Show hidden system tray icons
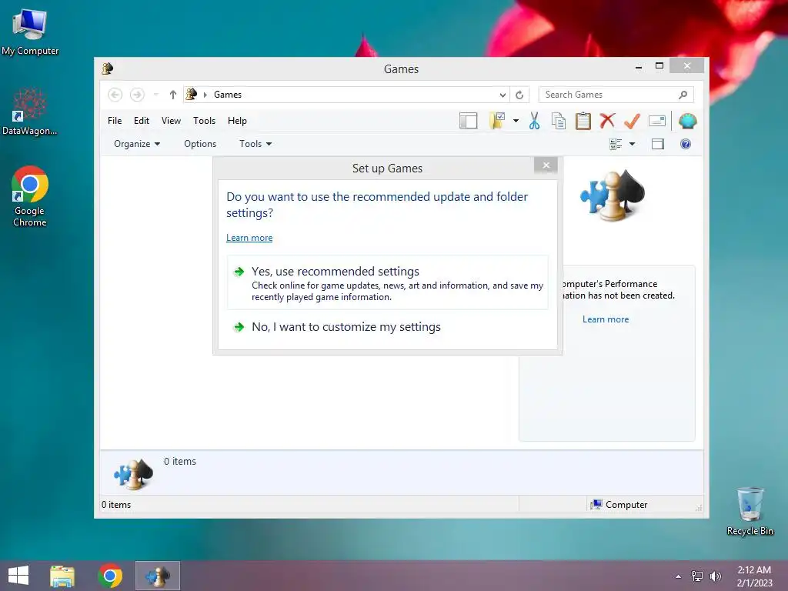 (679, 576)
